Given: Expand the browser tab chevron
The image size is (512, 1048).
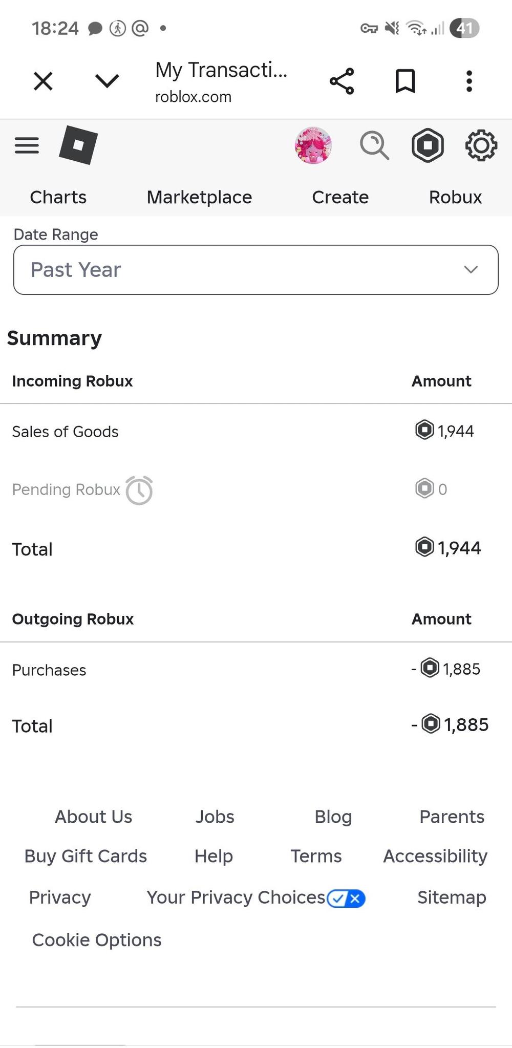Looking at the screenshot, I should [x=107, y=81].
